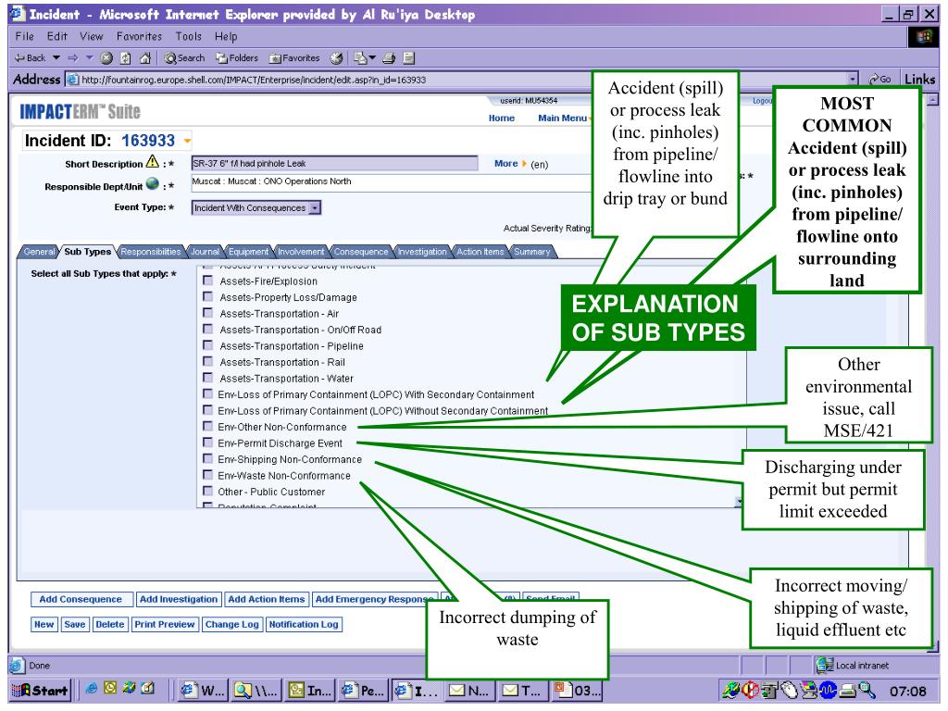Open the File menu
The image size is (948, 711).
coord(25,36)
